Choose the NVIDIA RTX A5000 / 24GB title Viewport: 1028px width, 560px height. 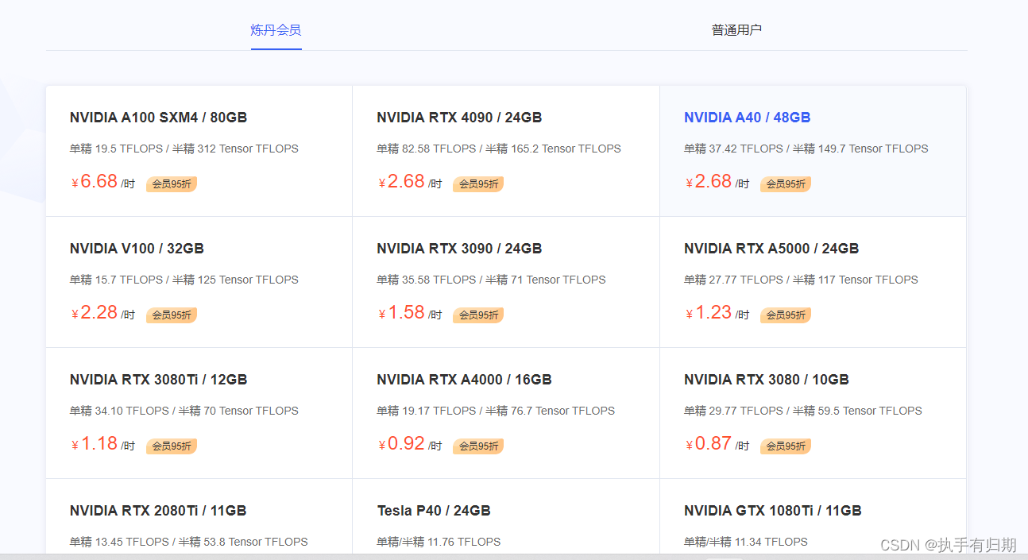771,249
